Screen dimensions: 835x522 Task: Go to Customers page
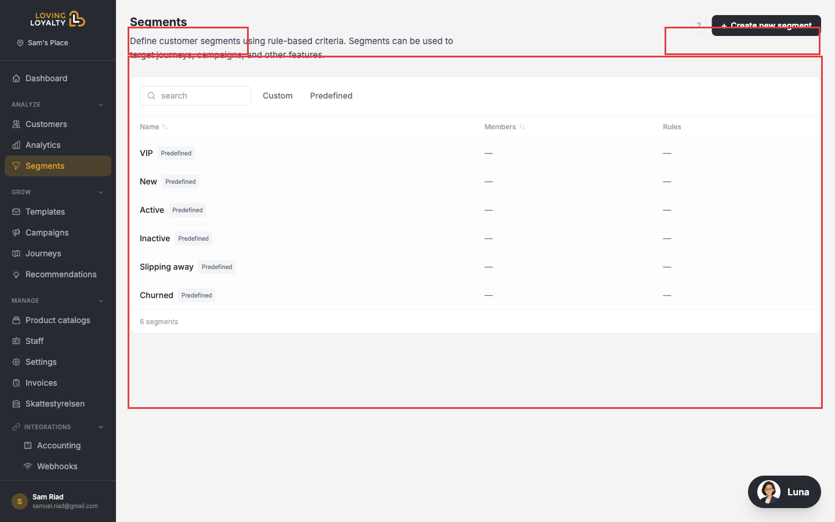coord(58,124)
